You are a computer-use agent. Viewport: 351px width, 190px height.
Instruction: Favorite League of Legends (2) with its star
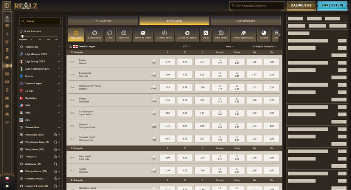coord(56,186)
